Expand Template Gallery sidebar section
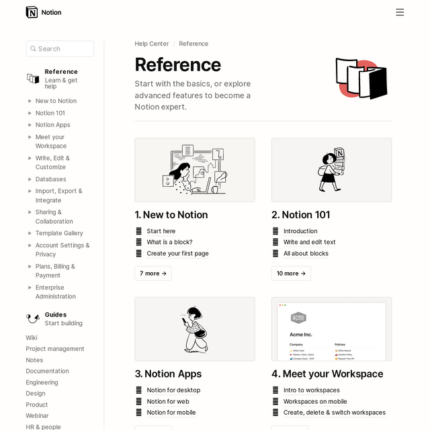This screenshot has height=430, width=430. click(x=30, y=233)
